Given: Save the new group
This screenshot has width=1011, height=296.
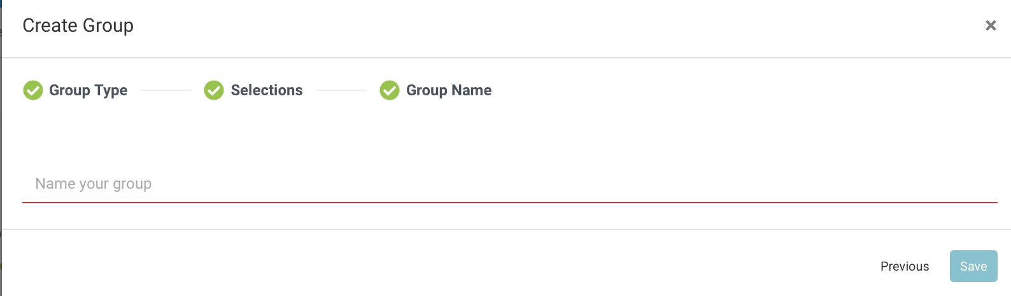Looking at the screenshot, I should (x=973, y=266).
